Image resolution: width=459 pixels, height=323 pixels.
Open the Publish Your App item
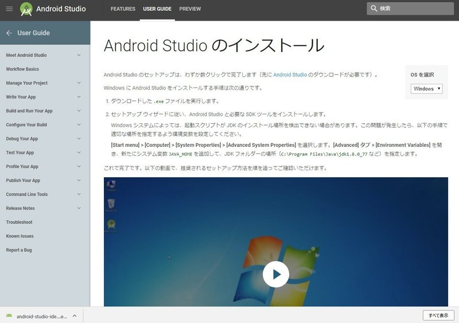click(23, 180)
